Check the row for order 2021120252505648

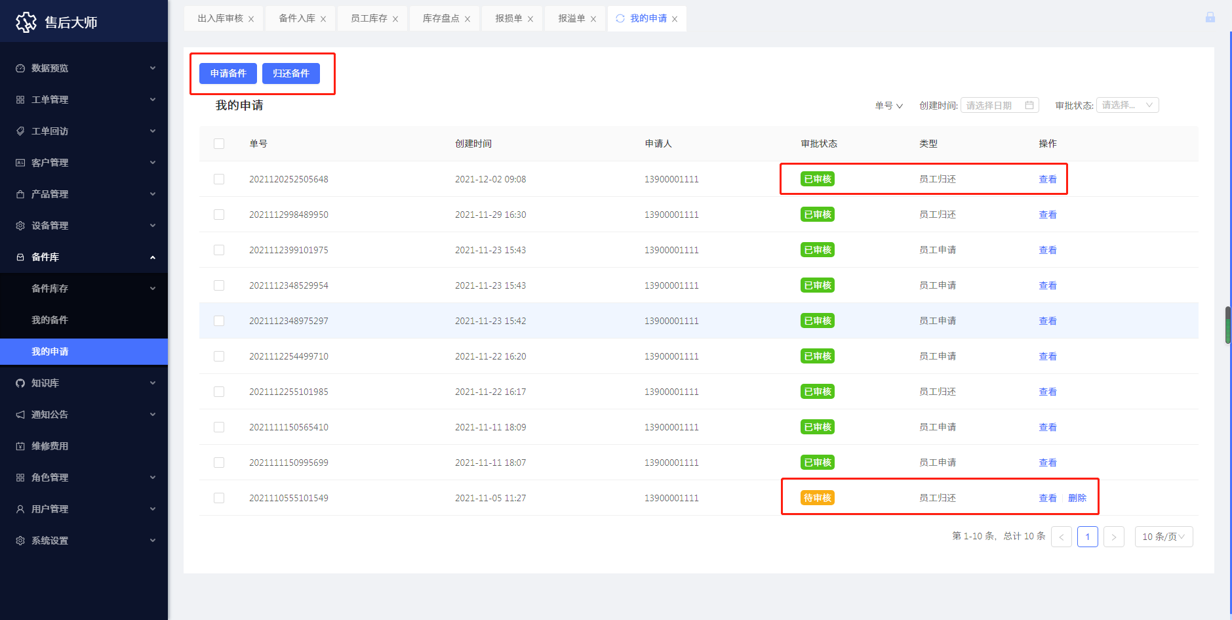pyautogui.click(x=219, y=178)
